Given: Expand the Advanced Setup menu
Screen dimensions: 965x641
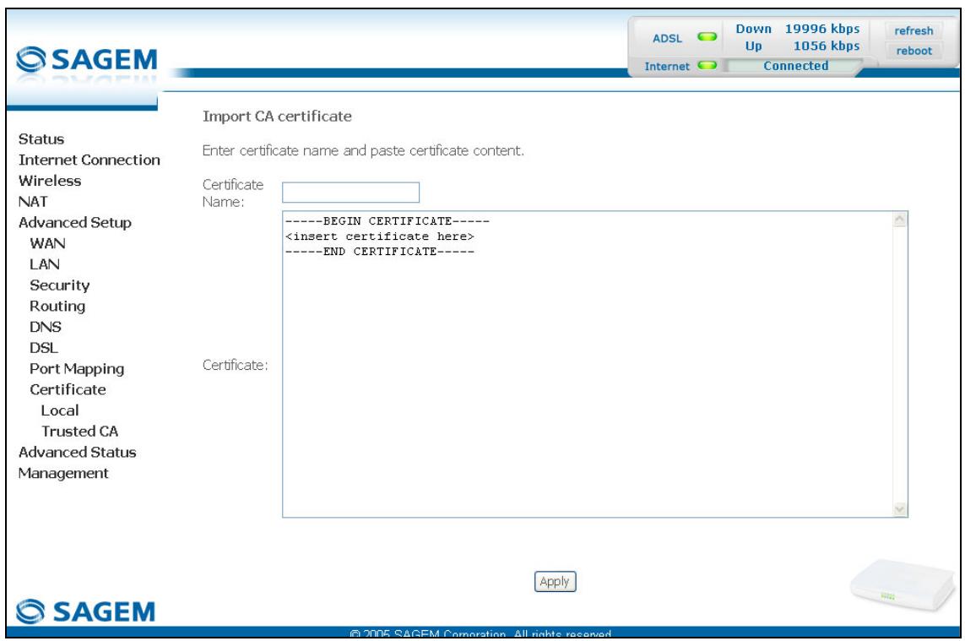Looking at the screenshot, I should coord(75,223).
